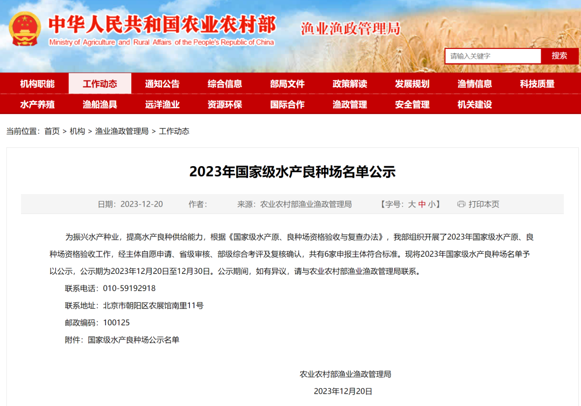This screenshot has width=581, height=406.
Task: Click 工作动态 in the breadcrumb trail
Action: point(174,131)
